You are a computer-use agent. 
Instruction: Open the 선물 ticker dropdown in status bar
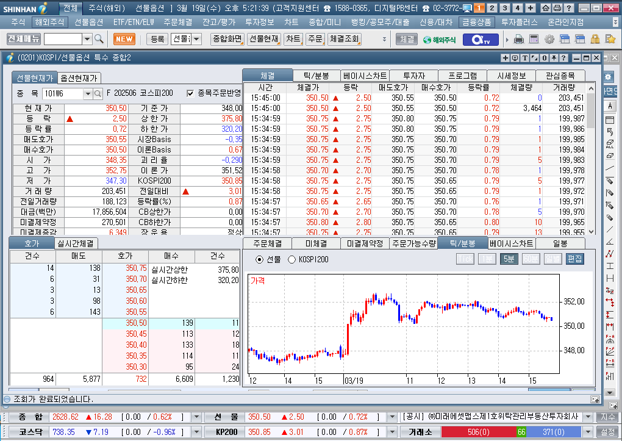[x=392, y=417]
